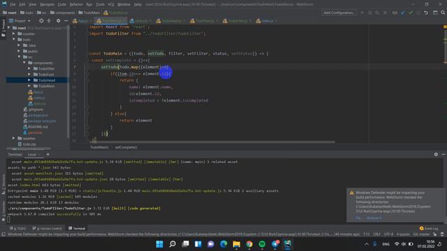
Task: Open Project panel settings gear
Action: [x=58, y=21]
